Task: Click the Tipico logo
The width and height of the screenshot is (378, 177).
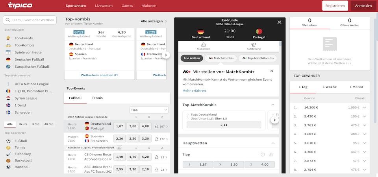Action: point(20,5)
